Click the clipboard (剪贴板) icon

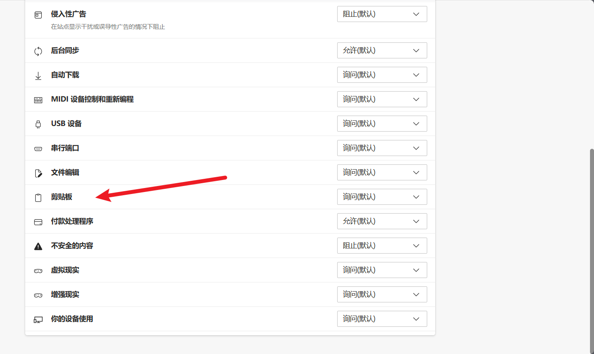tap(38, 198)
